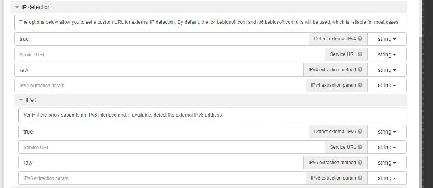Open string type dropdown for Detect external IPv6
433x188 pixels.
pos(387,132)
